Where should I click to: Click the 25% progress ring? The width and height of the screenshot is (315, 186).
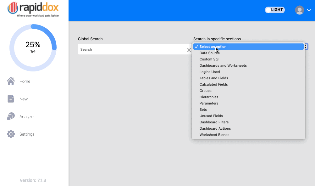point(33,48)
